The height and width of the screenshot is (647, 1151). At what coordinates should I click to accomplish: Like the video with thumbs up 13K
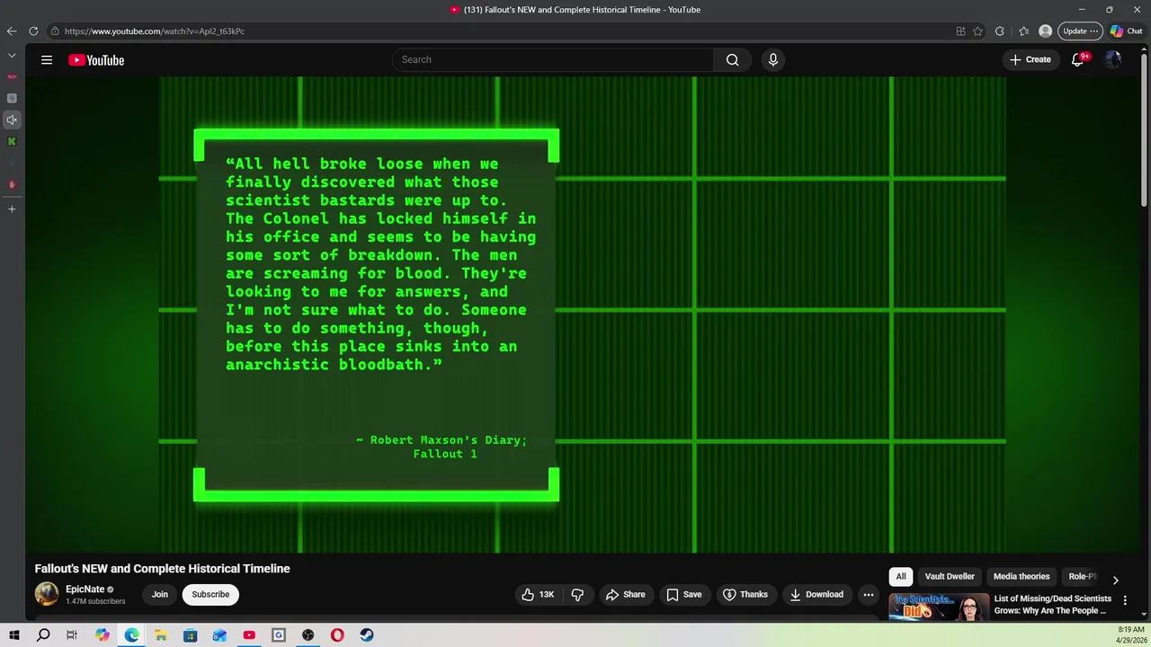[x=539, y=594]
